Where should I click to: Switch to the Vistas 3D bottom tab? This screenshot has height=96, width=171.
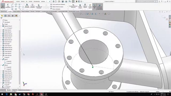pyautogui.click(x=14, y=90)
